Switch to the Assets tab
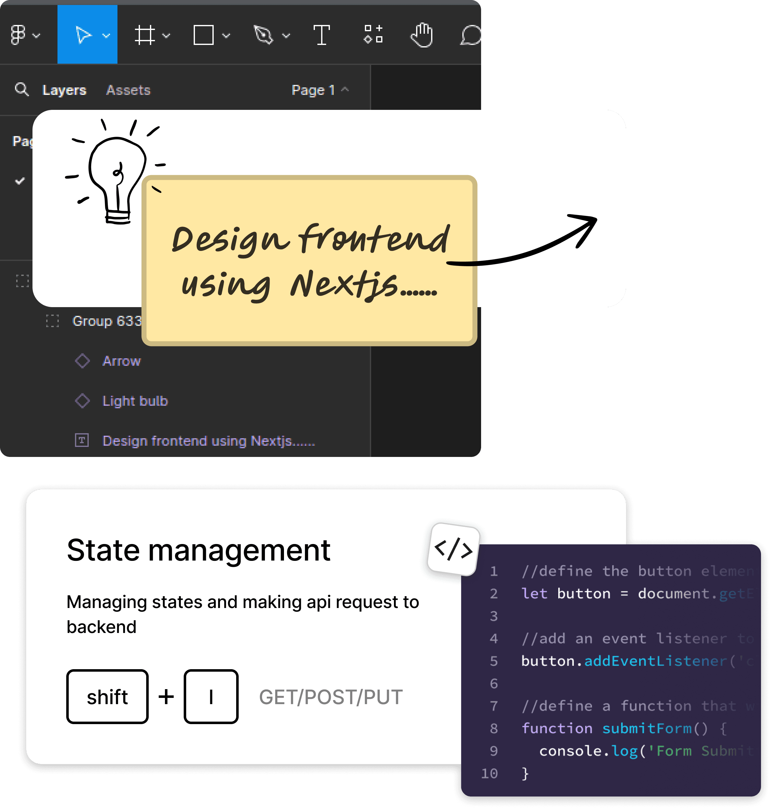771x809 pixels. [128, 90]
